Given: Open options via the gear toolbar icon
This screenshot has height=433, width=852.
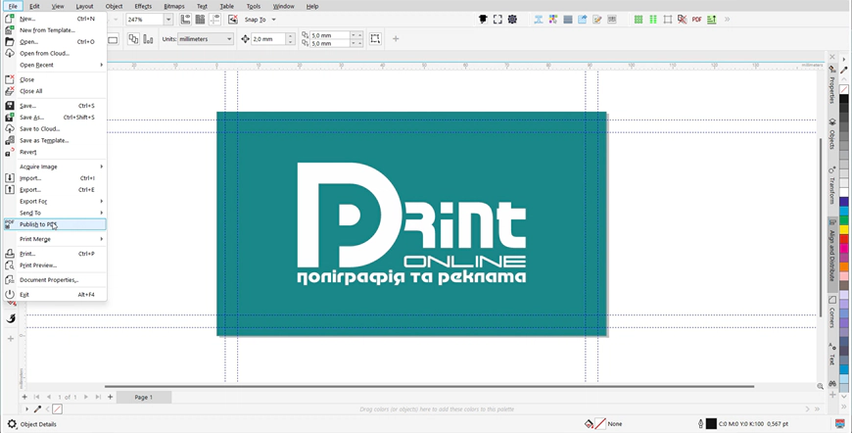Looking at the screenshot, I should [x=512, y=20].
